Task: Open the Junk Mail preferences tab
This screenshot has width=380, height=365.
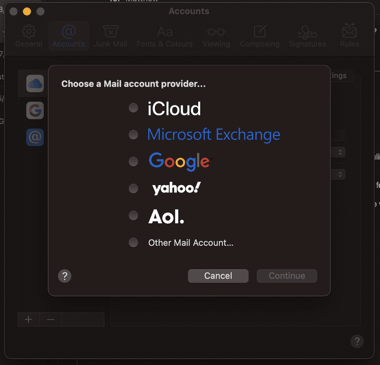Action: click(111, 36)
